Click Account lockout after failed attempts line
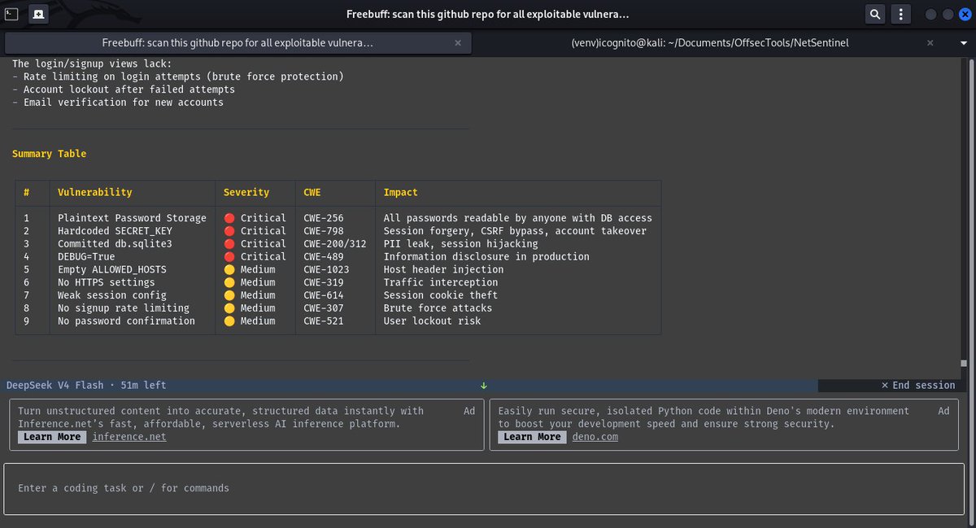This screenshot has height=528, width=976. pyautogui.click(x=123, y=89)
